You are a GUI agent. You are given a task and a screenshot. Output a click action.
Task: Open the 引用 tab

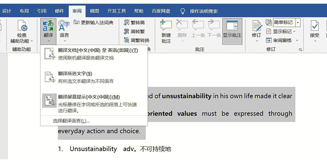coord(42,11)
